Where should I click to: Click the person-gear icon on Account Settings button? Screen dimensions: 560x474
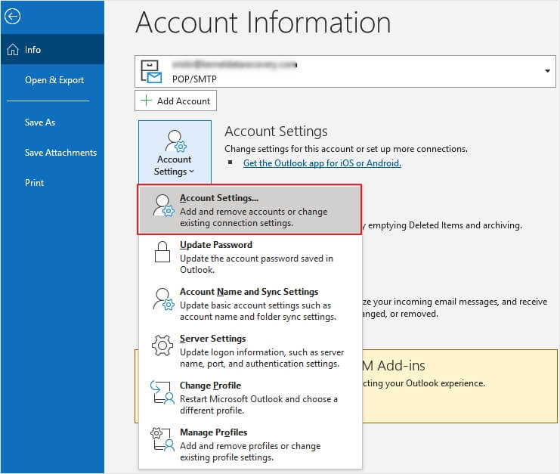pos(175,141)
